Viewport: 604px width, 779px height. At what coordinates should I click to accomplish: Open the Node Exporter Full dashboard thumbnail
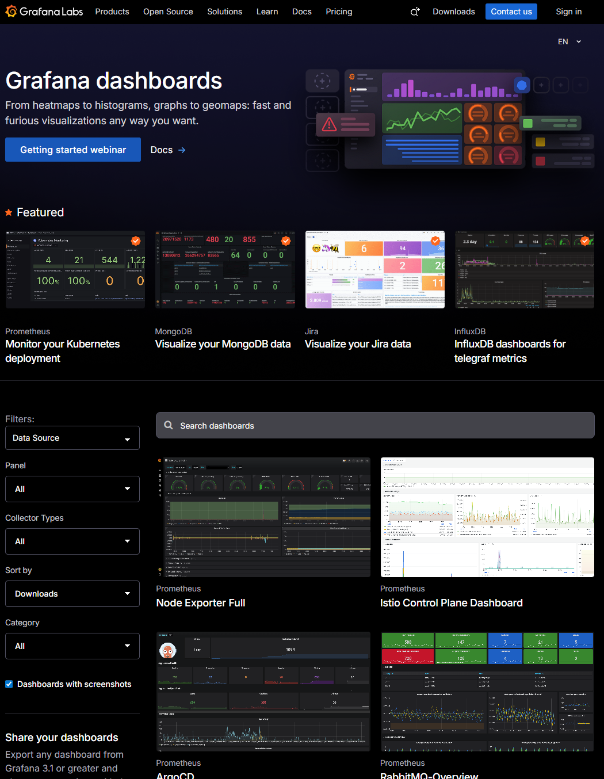(x=263, y=517)
